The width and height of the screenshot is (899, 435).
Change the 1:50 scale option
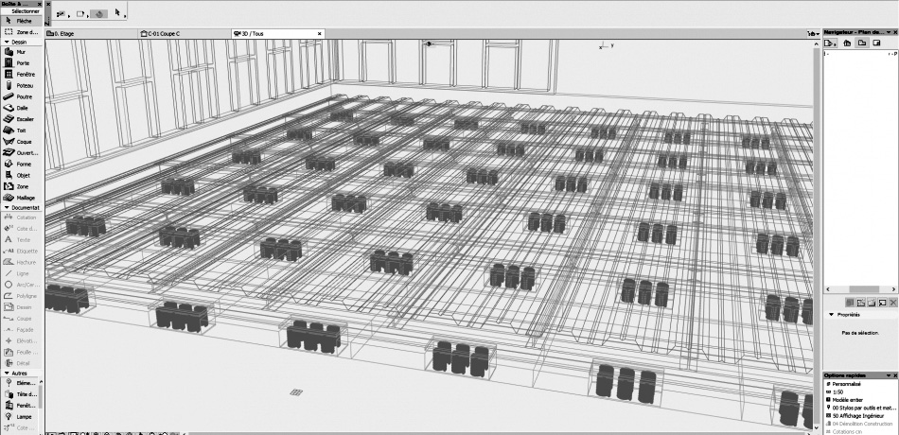(x=860, y=392)
